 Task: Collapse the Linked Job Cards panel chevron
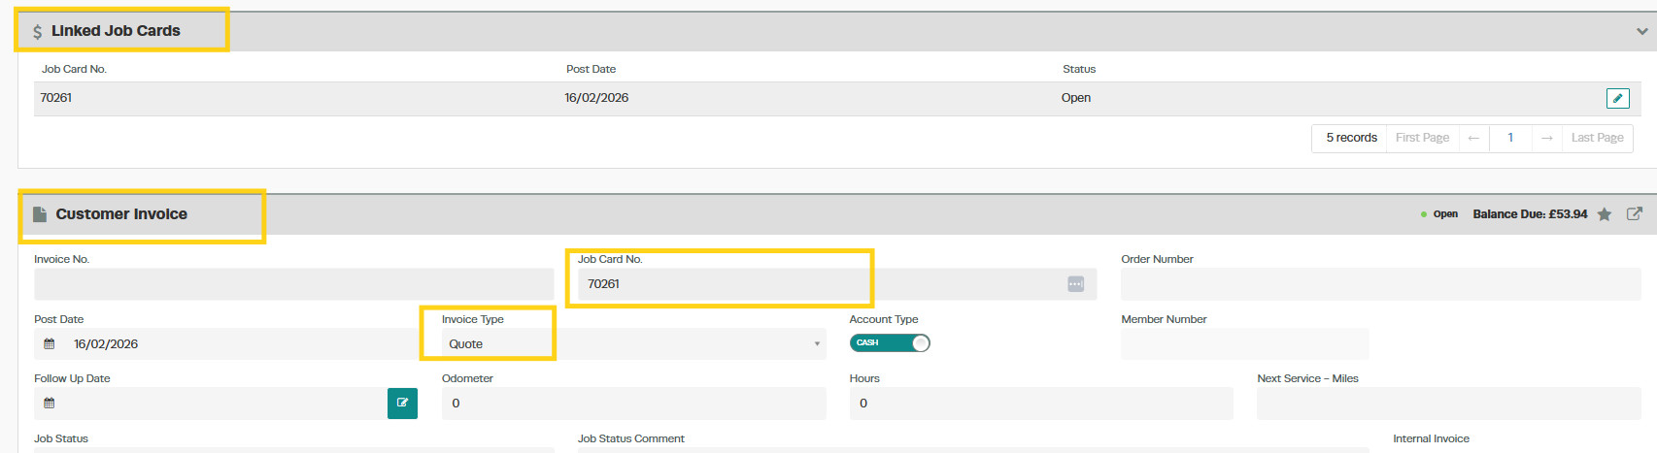(1641, 31)
